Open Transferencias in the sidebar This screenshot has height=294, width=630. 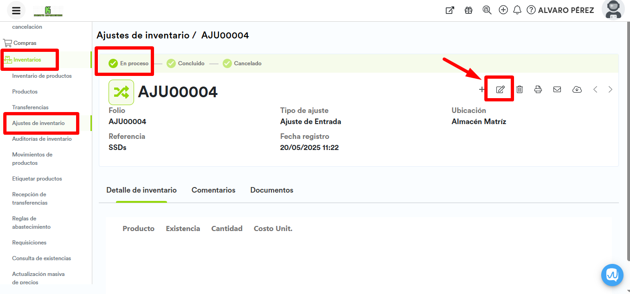click(30, 107)
